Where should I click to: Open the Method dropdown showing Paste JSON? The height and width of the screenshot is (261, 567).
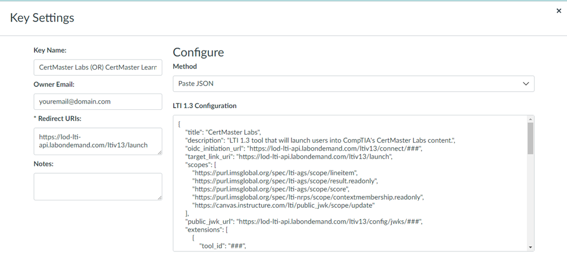click(x=353, y=84)
